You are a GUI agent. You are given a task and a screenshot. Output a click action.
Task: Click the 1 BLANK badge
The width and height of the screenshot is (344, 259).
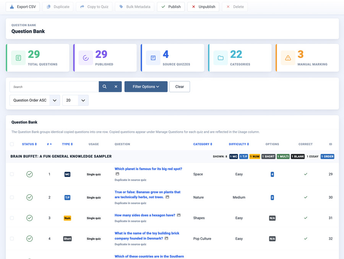pyautogui.click(x=298, y=156)
